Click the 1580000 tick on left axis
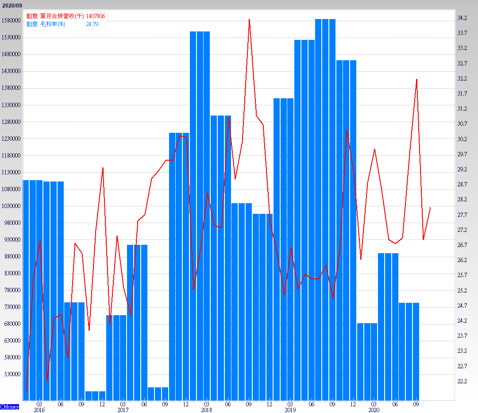478x413 pixels. pos(11,21)
